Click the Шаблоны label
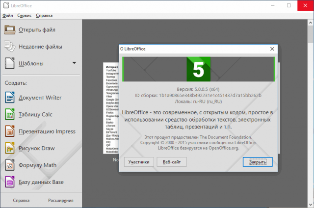Viewport: 314px width, 208px height. pyautogui.click(x=31, y=63)
